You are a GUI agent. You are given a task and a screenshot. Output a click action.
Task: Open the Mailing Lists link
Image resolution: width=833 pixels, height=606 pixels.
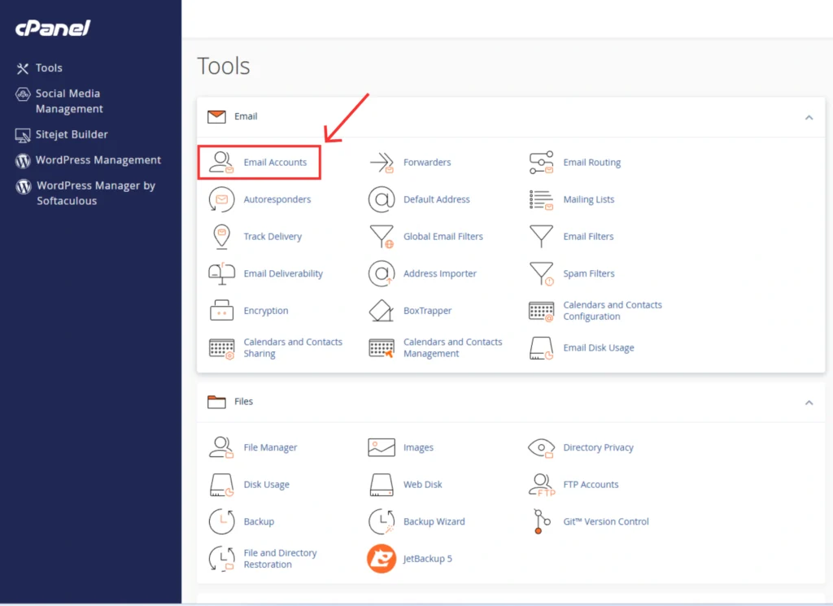[x=589, y=200]
